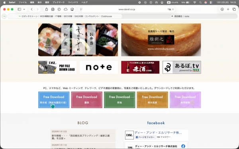
Task: Open the 赤酒.com banner
Action: point(140,67)
